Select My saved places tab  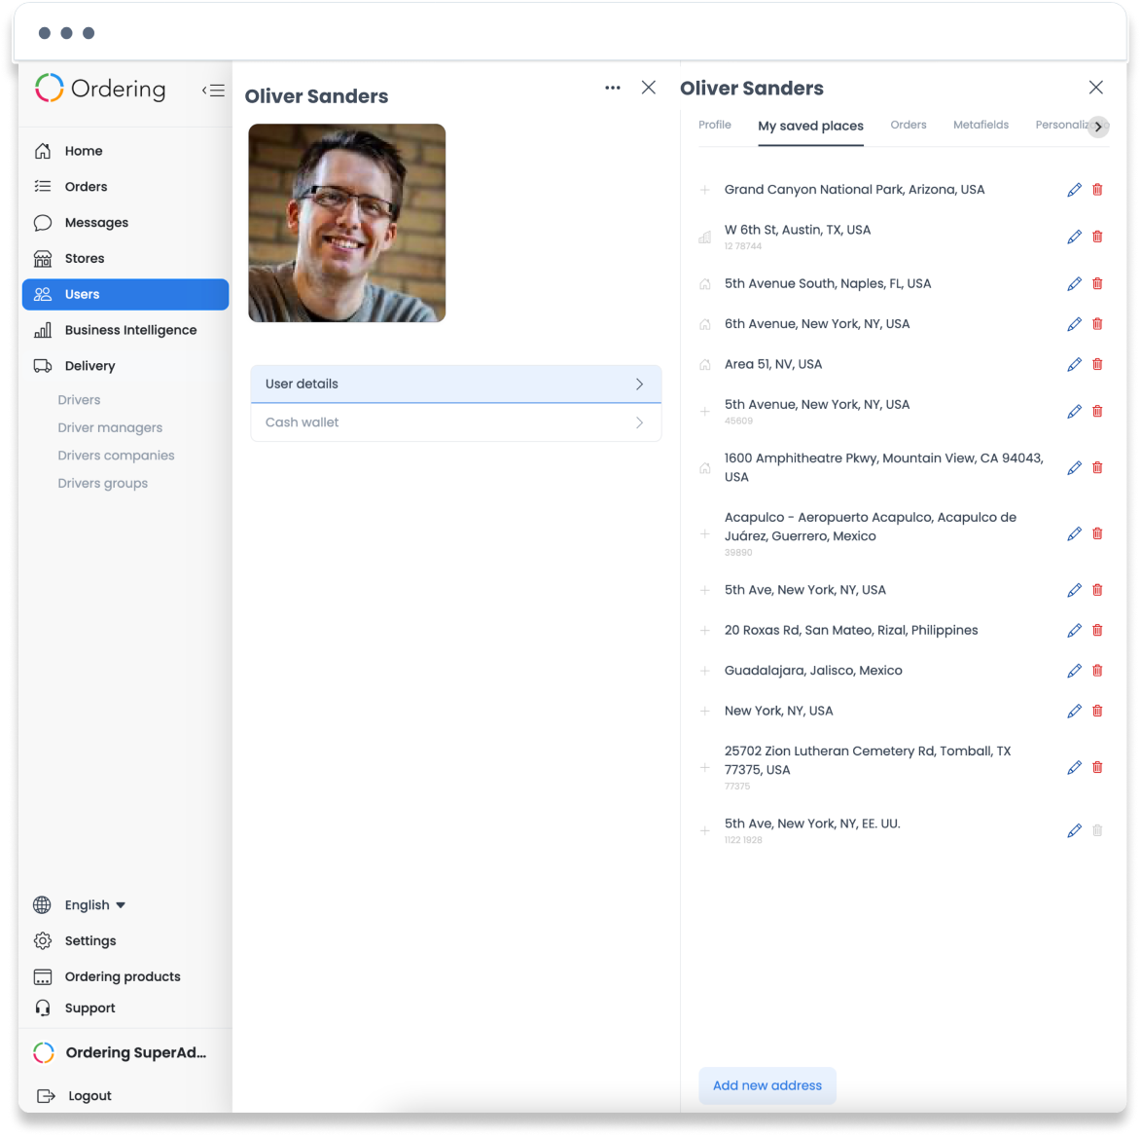pos(810,126)
